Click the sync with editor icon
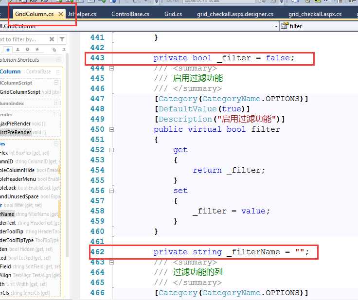Screen dimensions: 358x300 click(x=54, y=50)
